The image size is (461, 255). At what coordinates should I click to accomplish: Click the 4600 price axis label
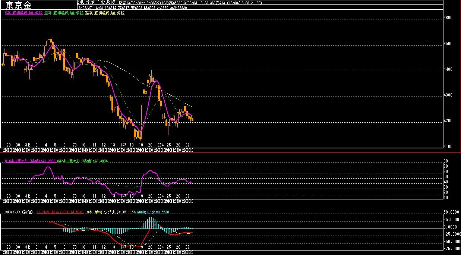click(x=448, y=18)
